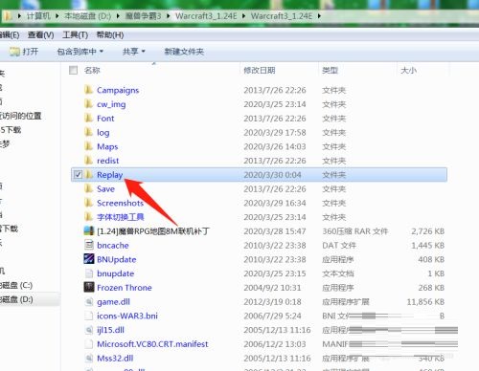Screen dimensions: 479x371
Task: Select 磁盘 (D:) in navigation pane
Action: [16, 299]
